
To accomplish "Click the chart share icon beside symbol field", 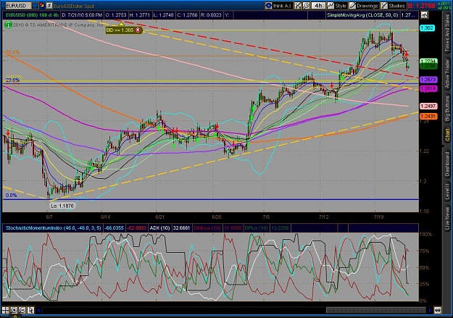I will click(x=49, y=5).
